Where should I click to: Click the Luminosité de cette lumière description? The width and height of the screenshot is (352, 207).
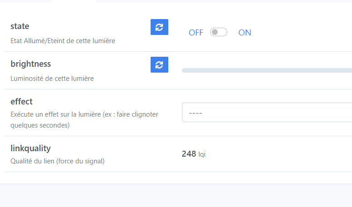click(x=52, y=79)
